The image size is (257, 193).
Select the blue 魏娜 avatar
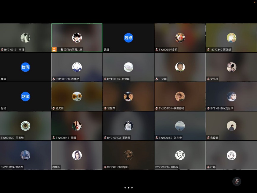pyautogui.click(x=128, y=38)
